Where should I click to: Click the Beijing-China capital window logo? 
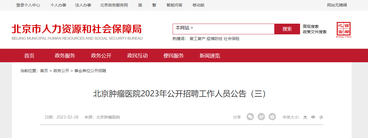click(x=344, y=30)
